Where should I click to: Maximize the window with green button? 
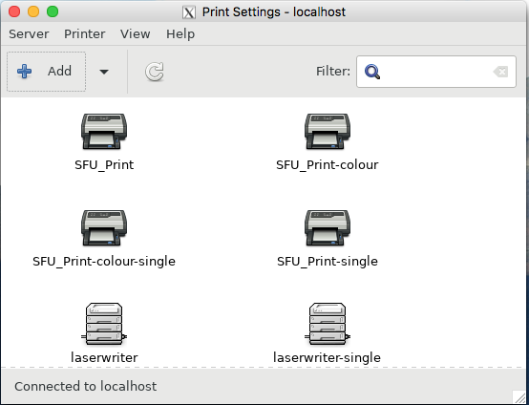(53, 11)
